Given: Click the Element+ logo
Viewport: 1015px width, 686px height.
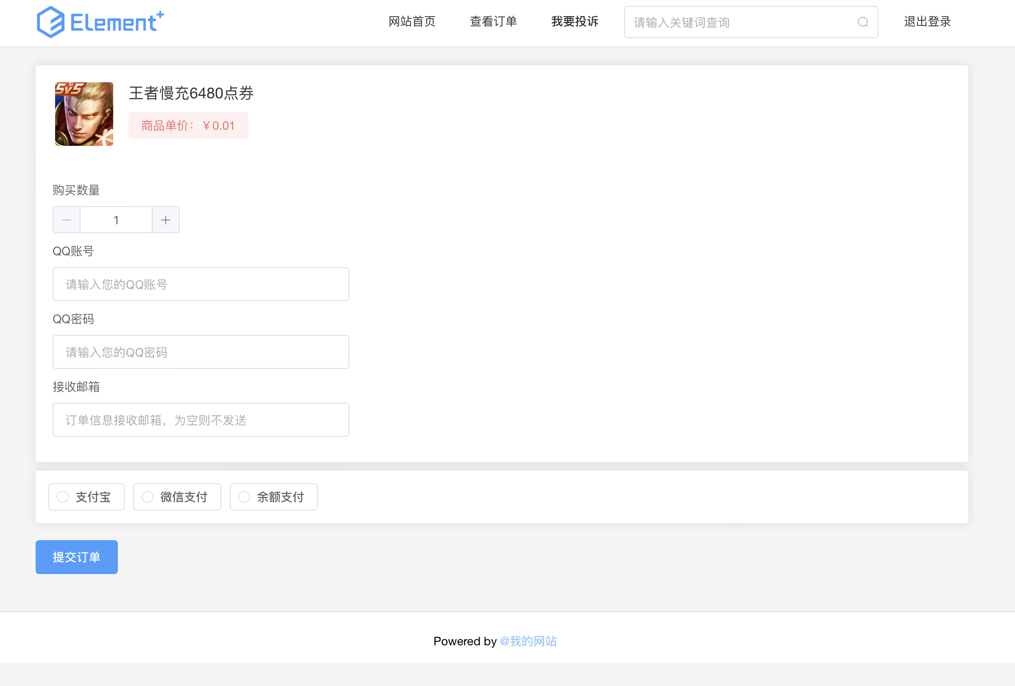Looking at the screenshot, I should (x=100, y=22).
